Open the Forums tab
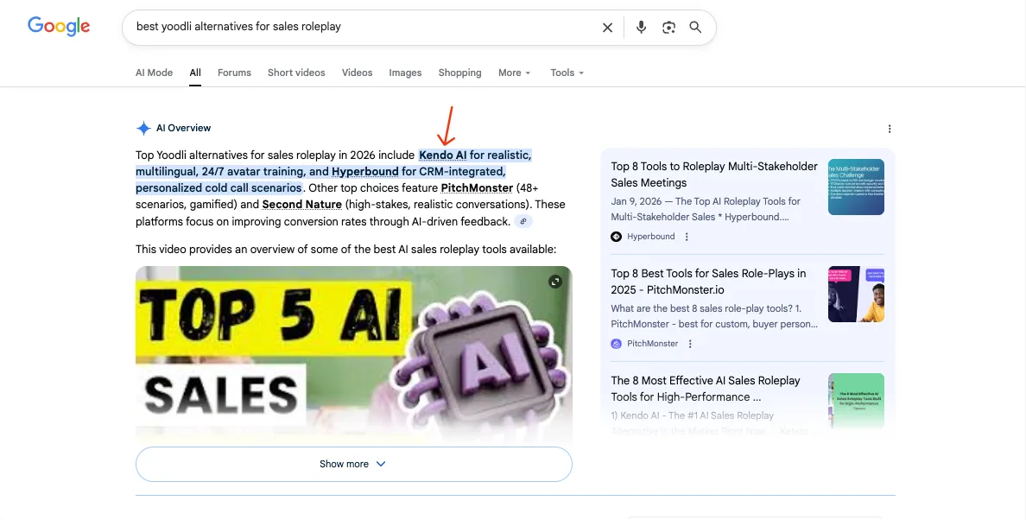1026x520 pixels. coord(234,73)
